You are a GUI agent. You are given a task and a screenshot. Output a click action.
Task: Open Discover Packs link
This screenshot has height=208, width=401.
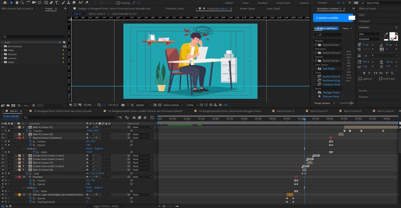click(331, 96)
